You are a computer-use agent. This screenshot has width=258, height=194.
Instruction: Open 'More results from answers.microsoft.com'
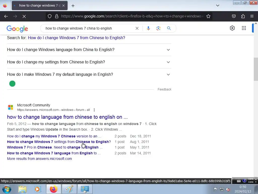(39, 159)
